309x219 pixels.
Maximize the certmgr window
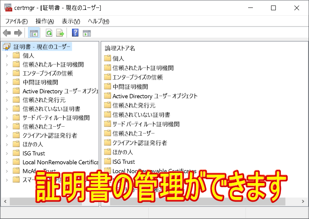(273, 8)
